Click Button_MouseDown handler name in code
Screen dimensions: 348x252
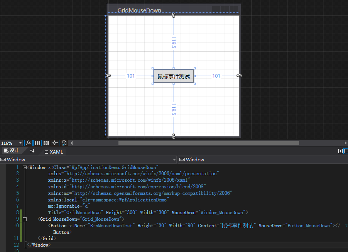(x=309, y=226)
